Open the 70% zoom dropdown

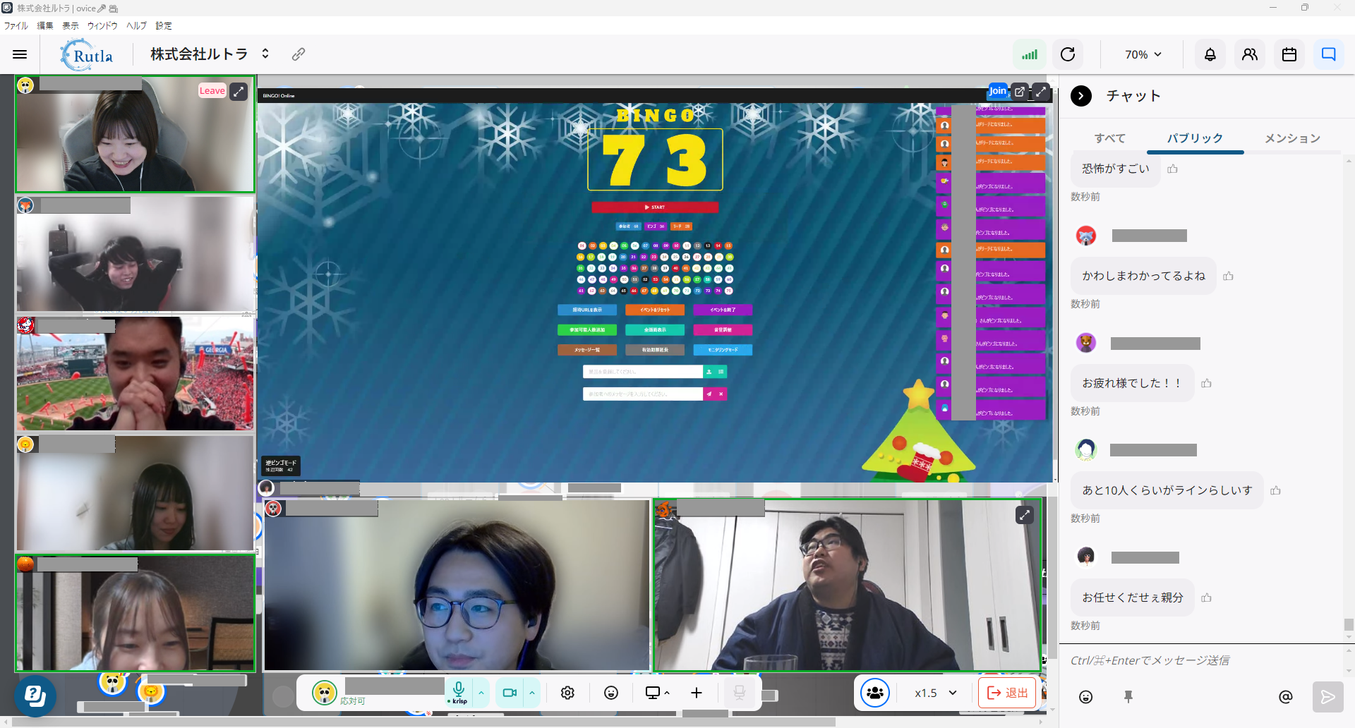(x=1143, y=54)
